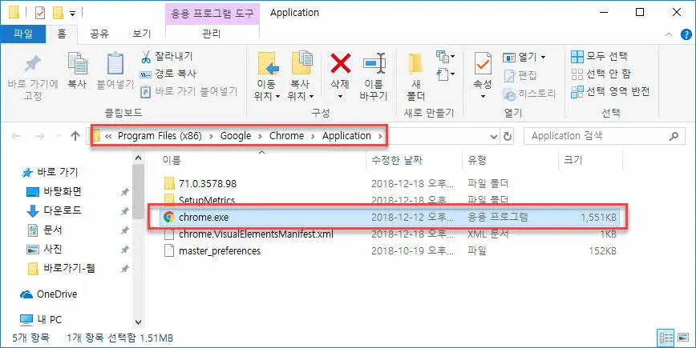
Task: Select the SetupMetrics folder
Action: click(x=206, y=200)
